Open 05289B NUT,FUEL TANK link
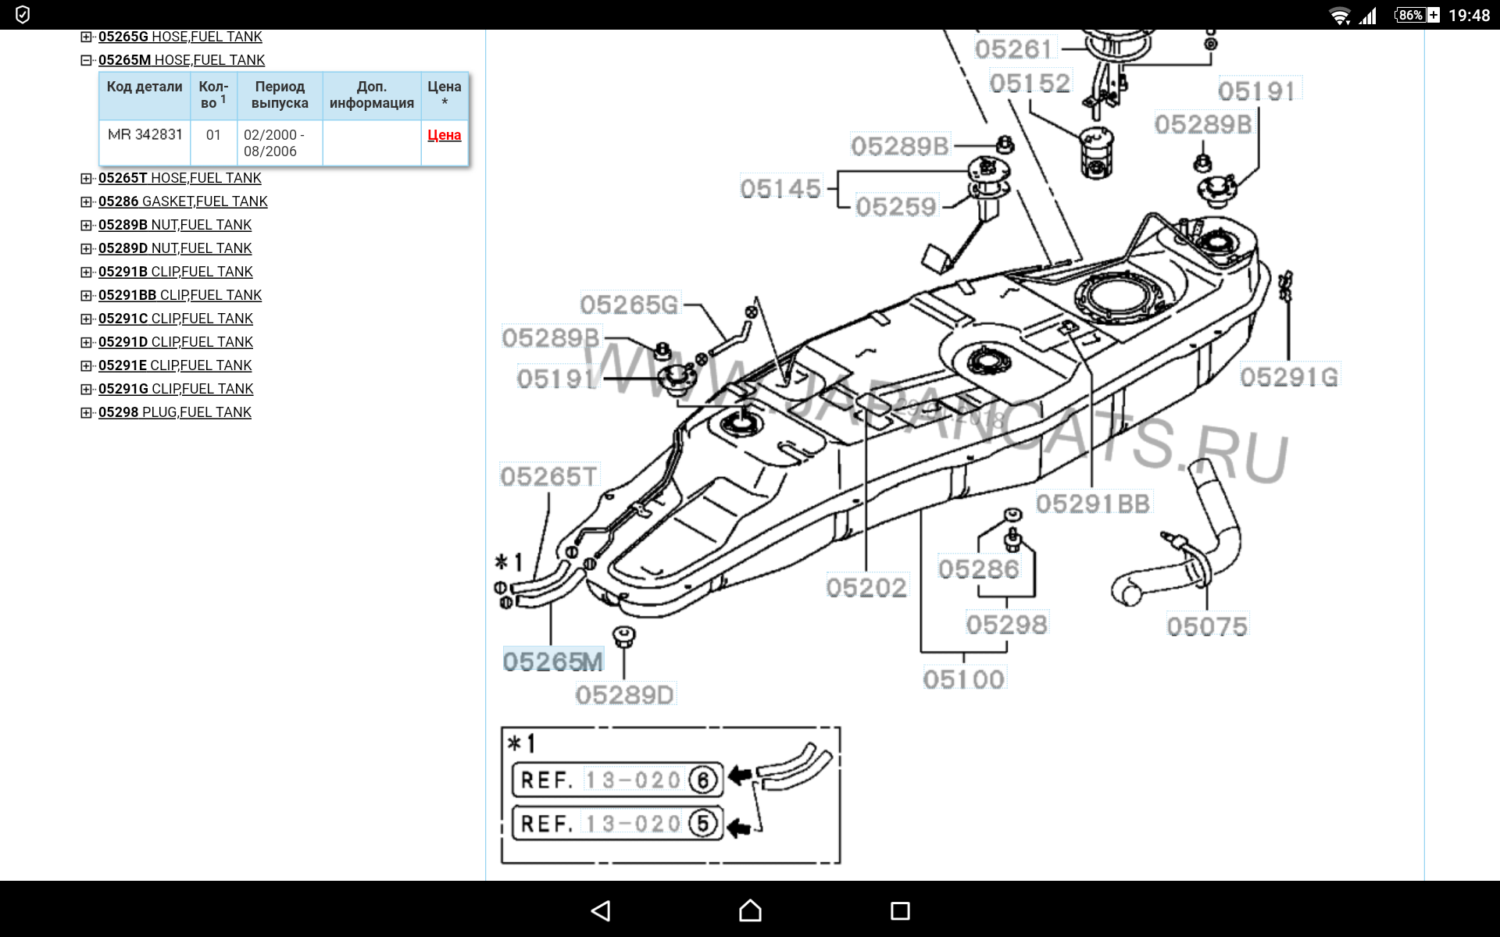1500x937 pixels. (175, 225)
